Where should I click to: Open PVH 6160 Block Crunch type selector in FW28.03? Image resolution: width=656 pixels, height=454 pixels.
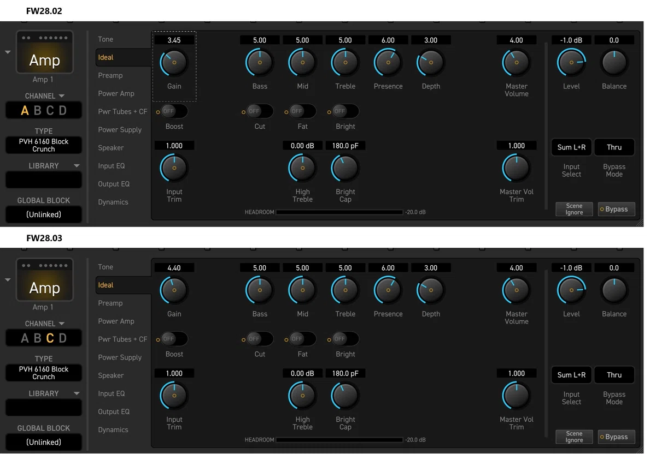[44, 373]
